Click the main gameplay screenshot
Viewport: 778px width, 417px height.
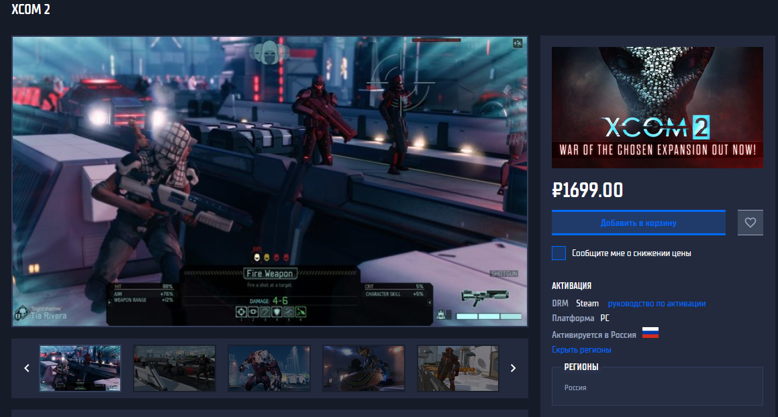point(269,181)
